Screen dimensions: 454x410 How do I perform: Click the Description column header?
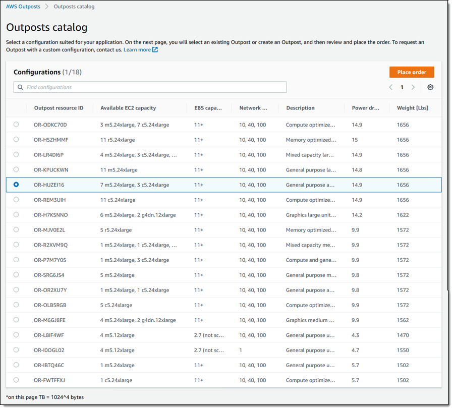[x=300, y=108]
